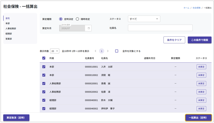Click the ホーム breadcrumb link
The height and width of the screenshot is (123, 214).
point(186,8)
